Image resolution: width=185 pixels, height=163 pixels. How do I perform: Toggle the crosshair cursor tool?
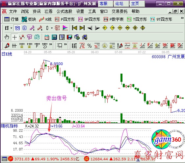point(14,37)
